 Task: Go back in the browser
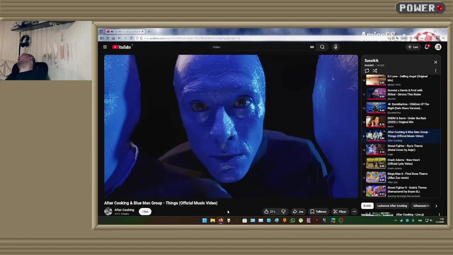(x=119, y=38)
